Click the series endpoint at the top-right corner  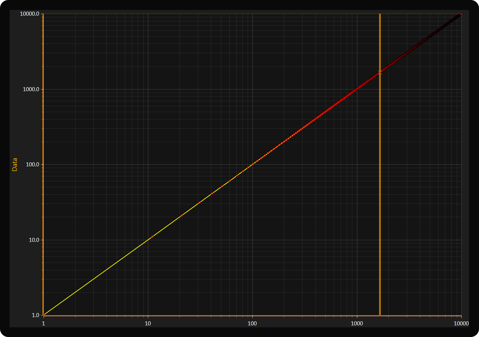460,15
